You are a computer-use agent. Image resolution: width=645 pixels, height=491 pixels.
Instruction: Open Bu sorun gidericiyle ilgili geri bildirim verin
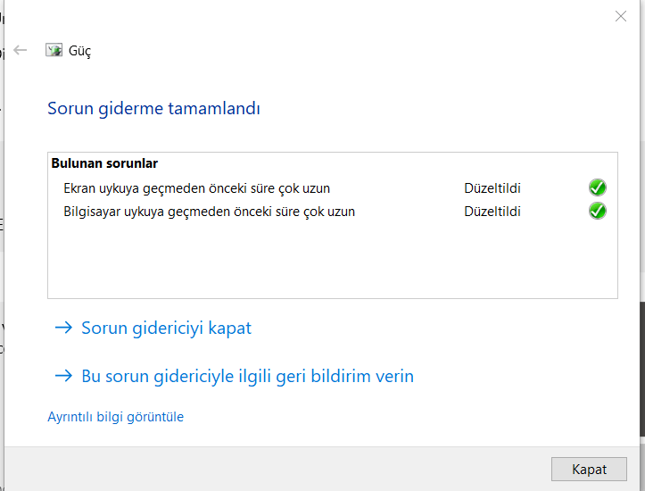pos(234,376)
